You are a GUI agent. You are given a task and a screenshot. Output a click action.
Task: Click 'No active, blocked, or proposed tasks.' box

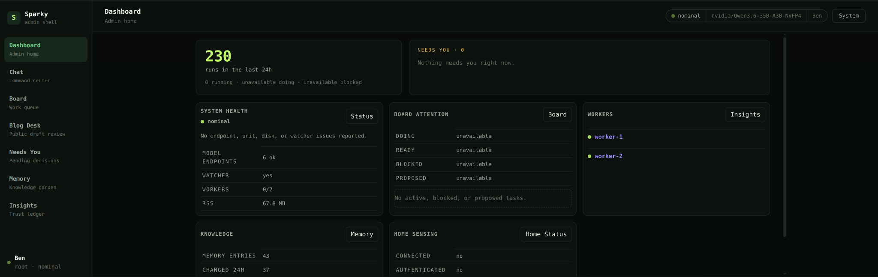point(483,198)
